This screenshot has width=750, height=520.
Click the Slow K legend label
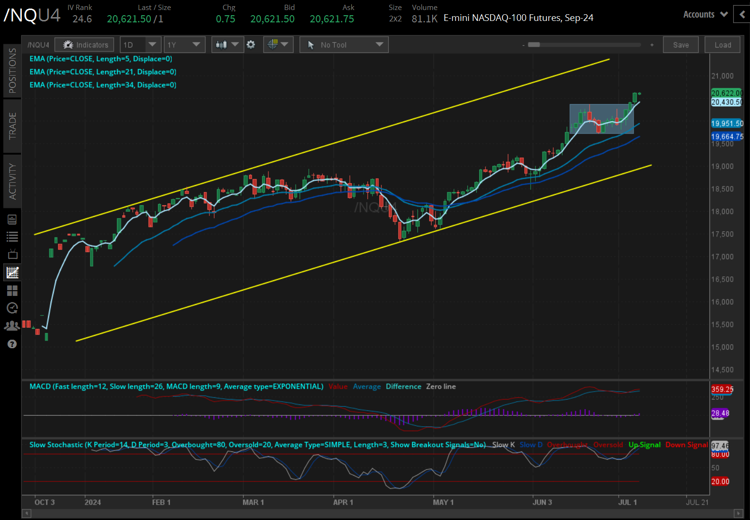pyautogui.click(x=503, y=445)
